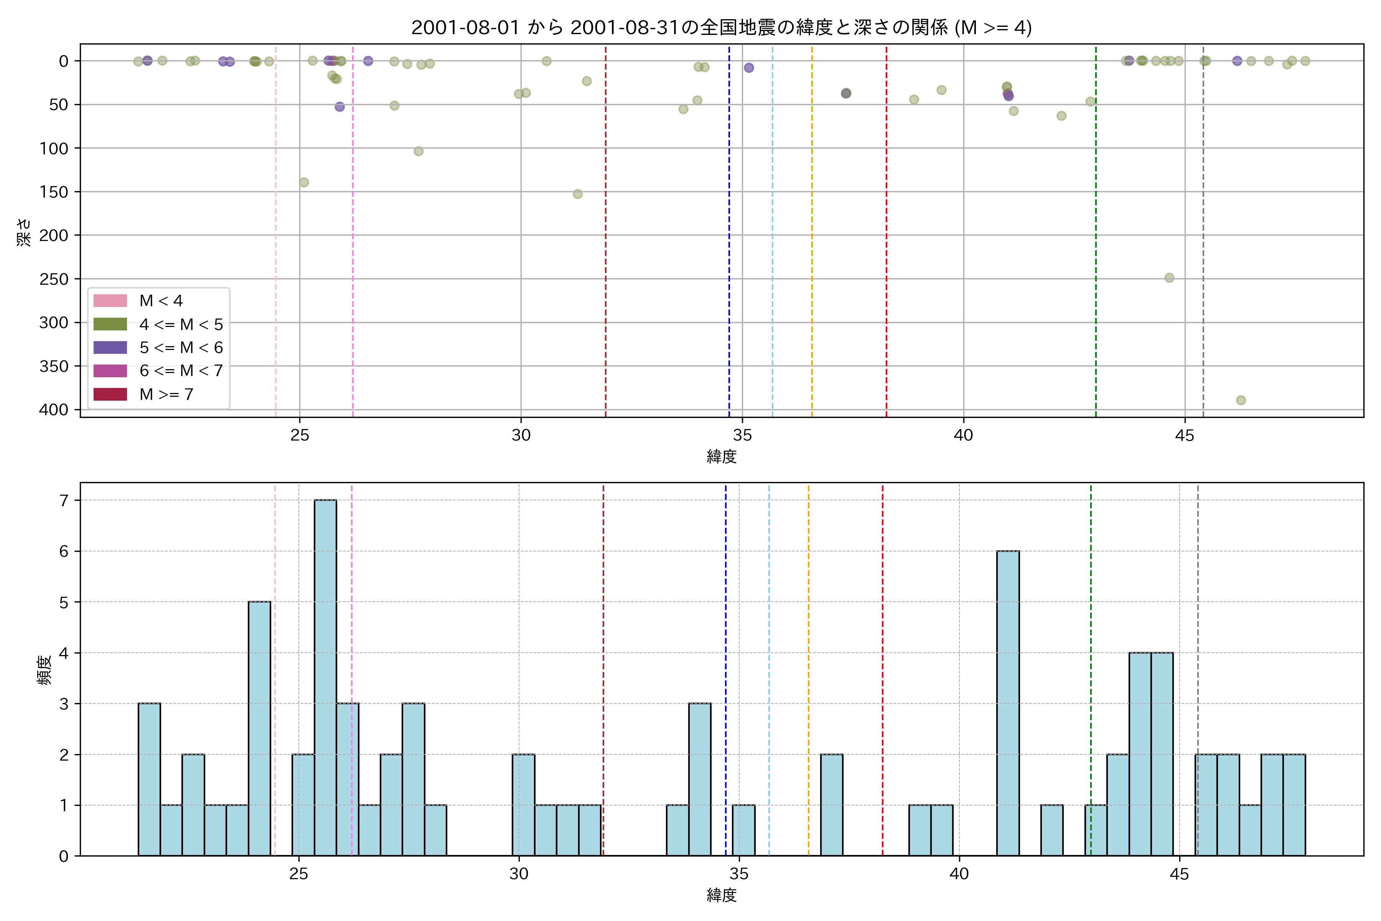
Task: Click the magenta '6 <= M < 7' legend swatch
Action: pos(110,371)
